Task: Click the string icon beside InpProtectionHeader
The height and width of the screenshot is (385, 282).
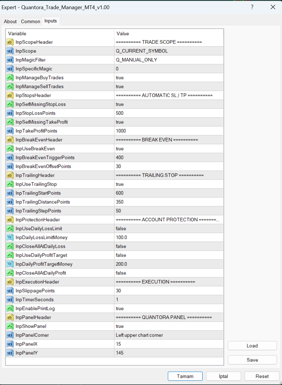Action: 10,220
